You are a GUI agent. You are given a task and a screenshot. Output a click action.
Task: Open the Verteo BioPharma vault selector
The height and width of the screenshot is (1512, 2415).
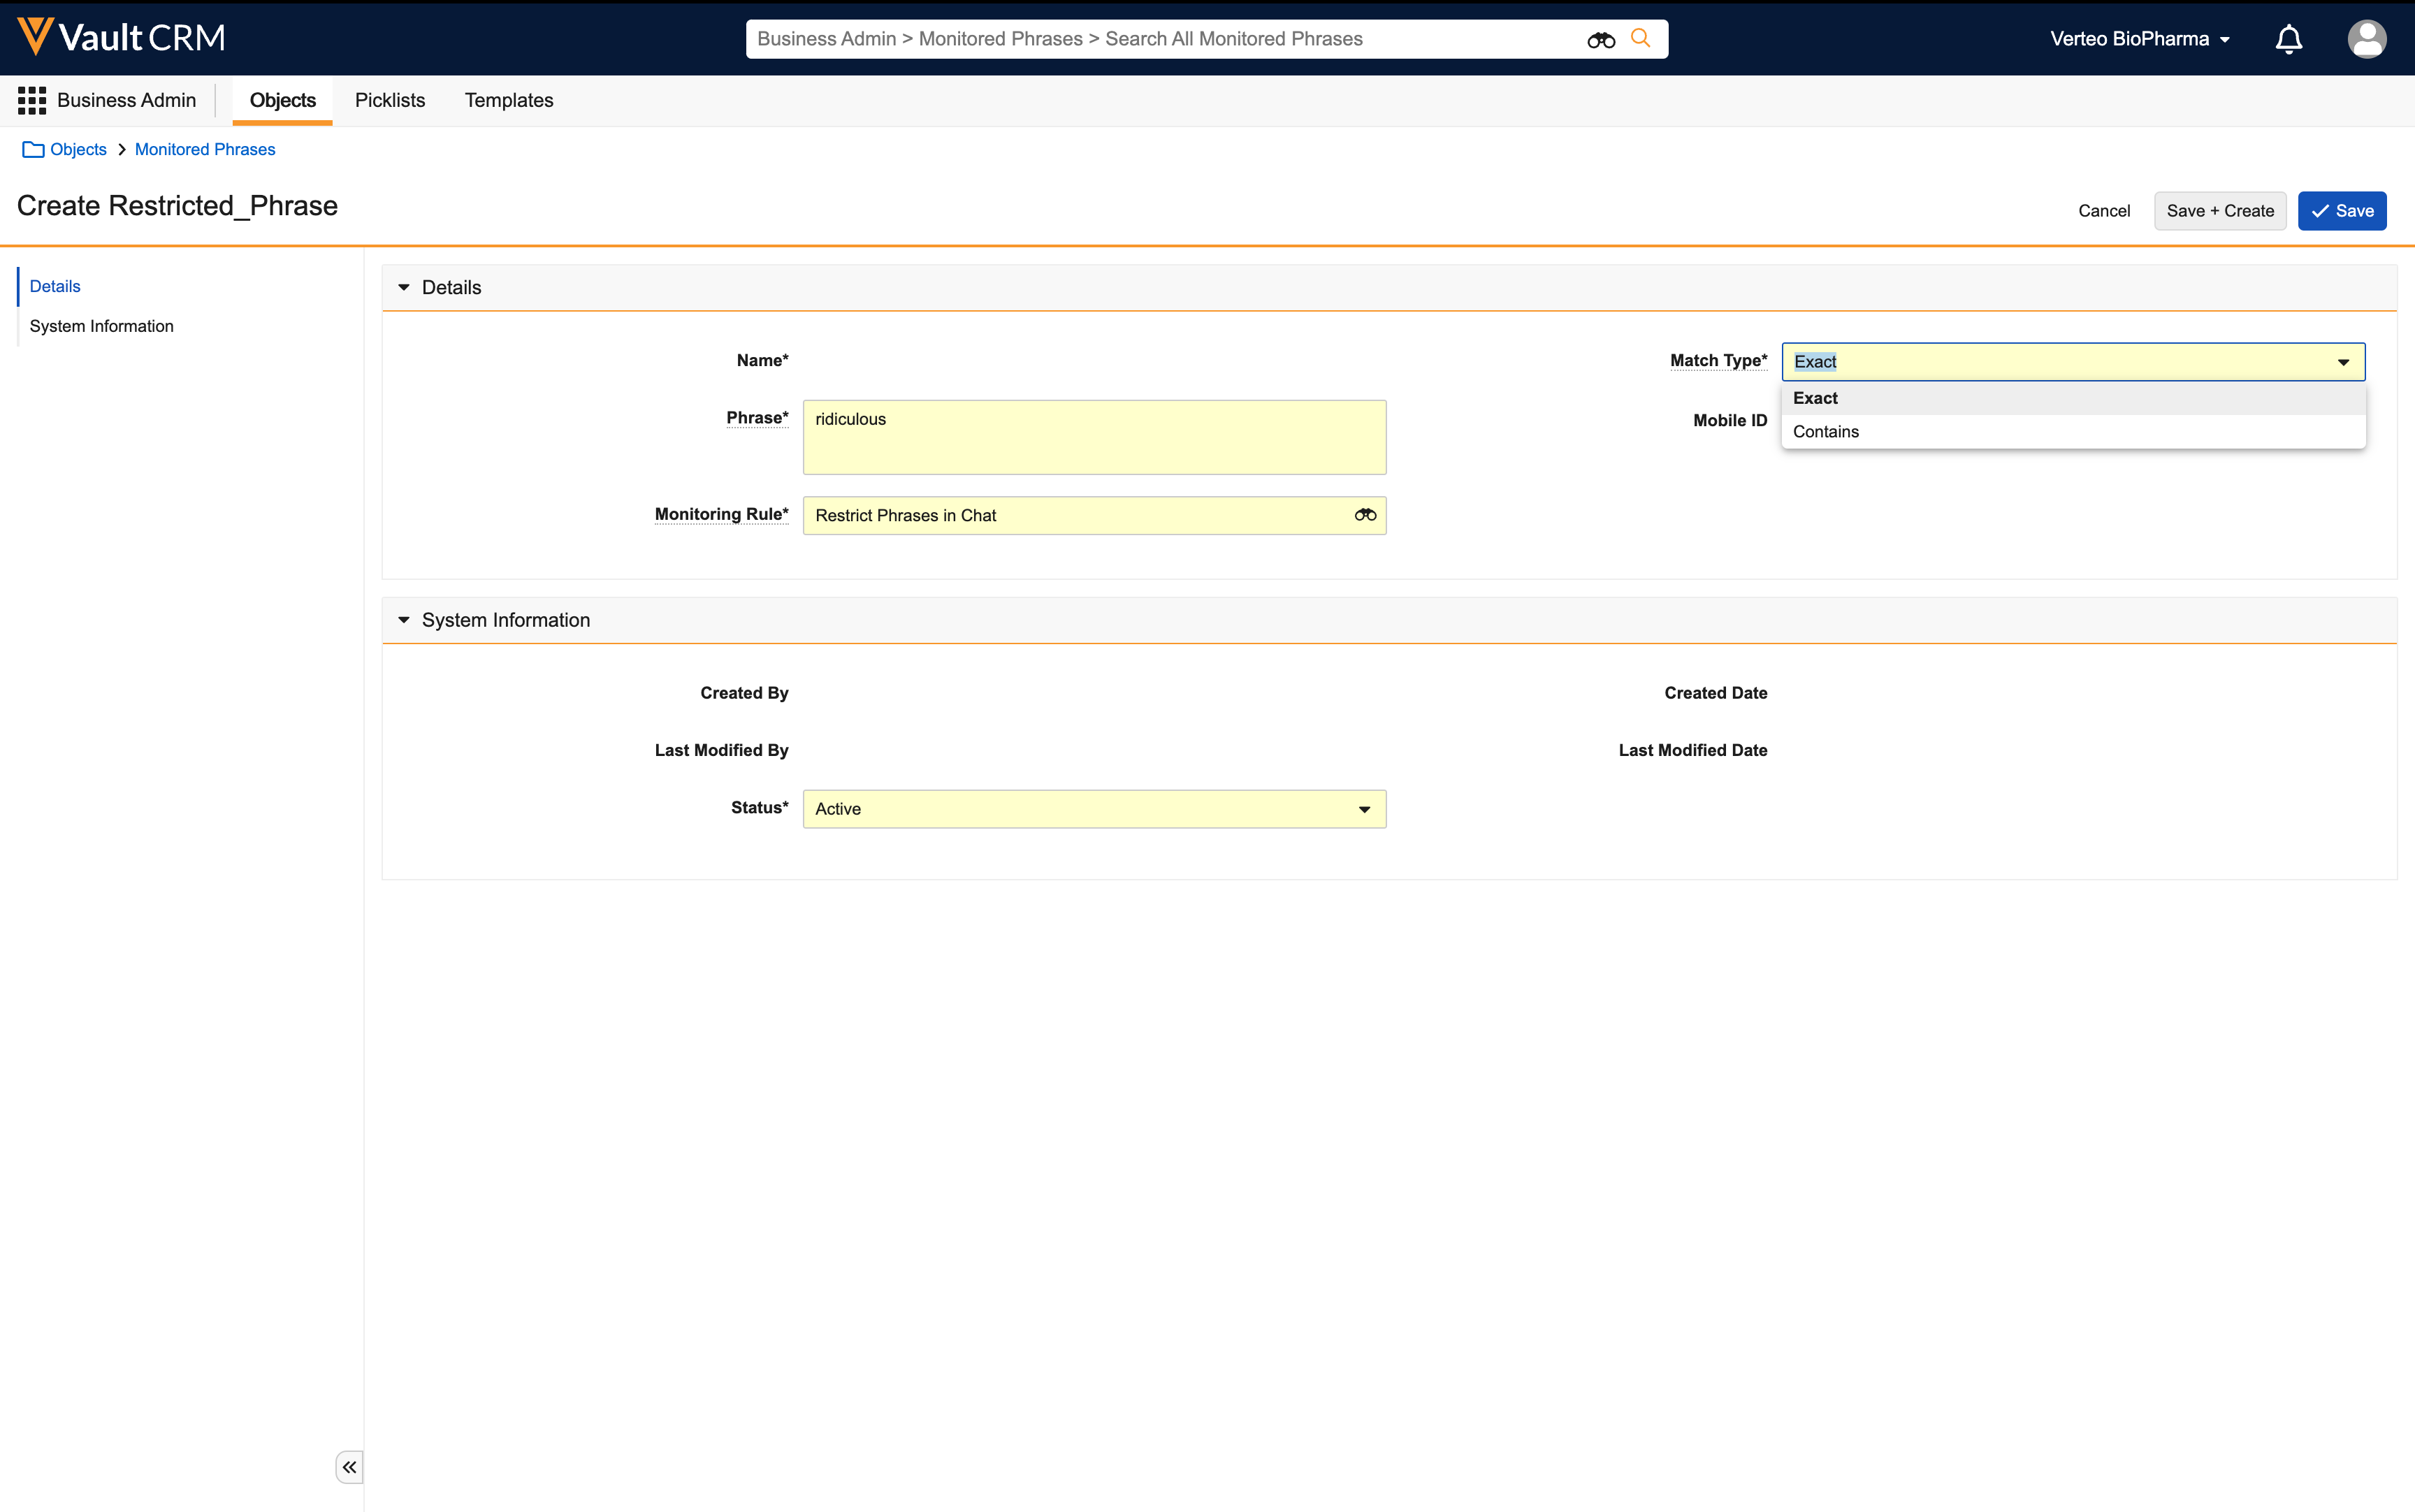(x=2139, y=39)
